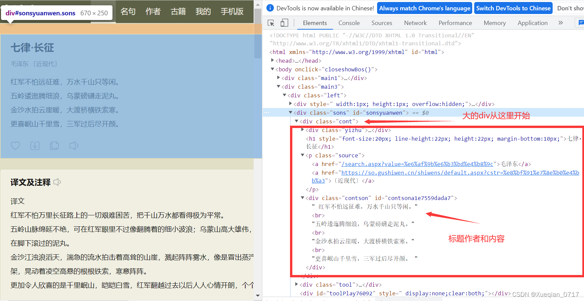Click the page scrollbar down arrow
Image resolution: width=584 pixels, height=301 pixels.
(258, 295)
